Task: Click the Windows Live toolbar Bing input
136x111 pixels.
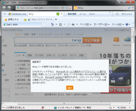Action: coord(42,14)
